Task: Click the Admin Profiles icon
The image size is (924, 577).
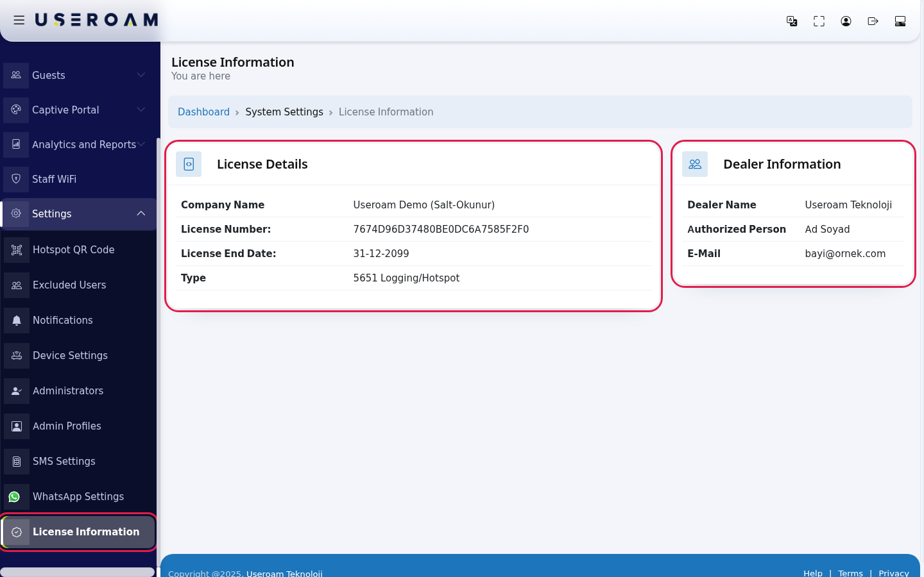Action: pyautogui.click(x=17, y=426)
